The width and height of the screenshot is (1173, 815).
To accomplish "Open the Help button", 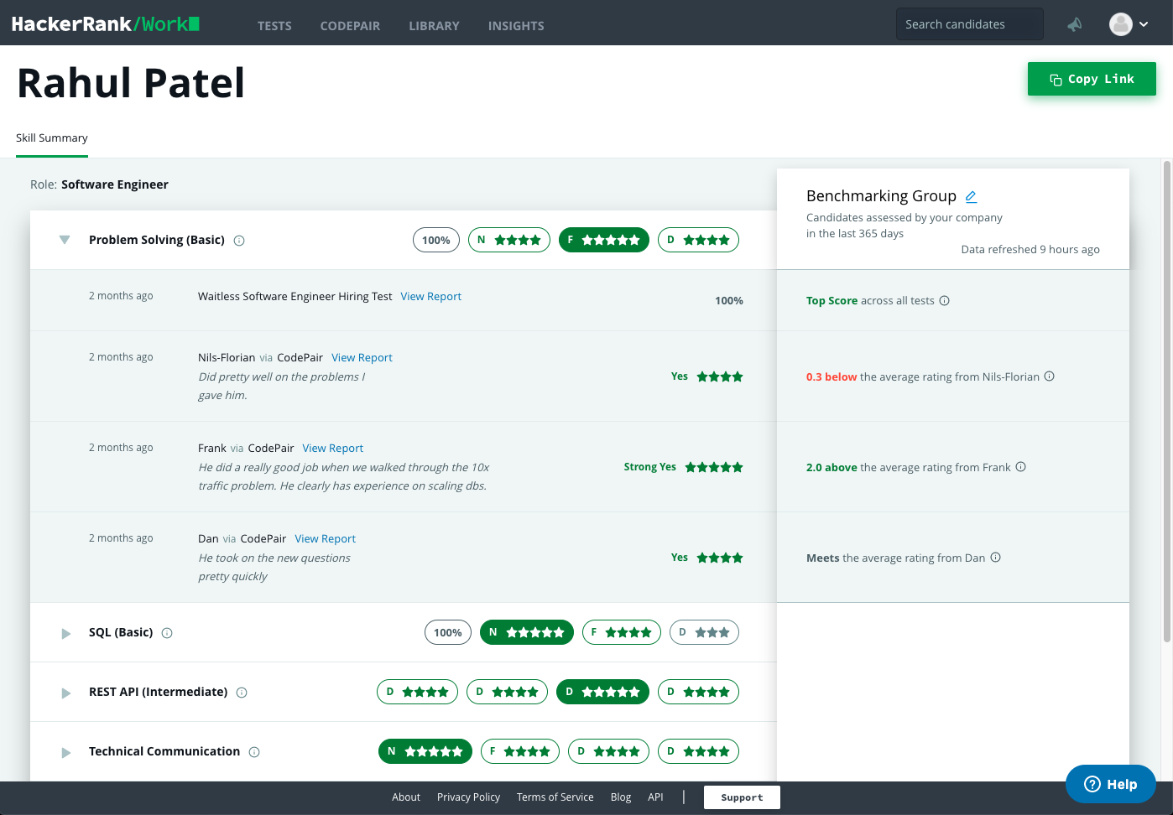I will click(1111, 784).
